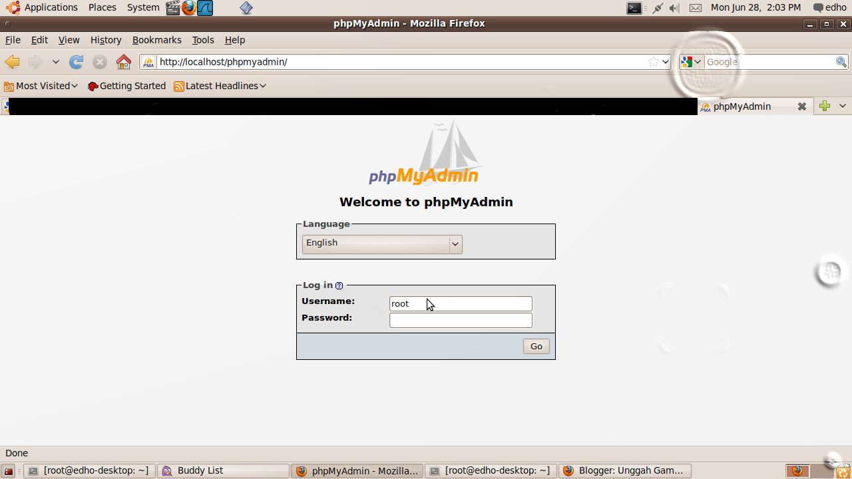Go to the Firefox home page icon
This screenshot has height=479, width=852.
(x=124, y=62)
